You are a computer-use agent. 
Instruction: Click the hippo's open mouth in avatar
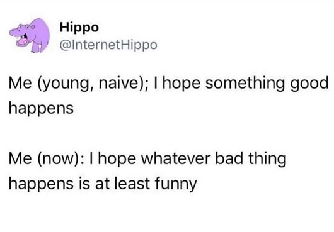pos(22,40)
